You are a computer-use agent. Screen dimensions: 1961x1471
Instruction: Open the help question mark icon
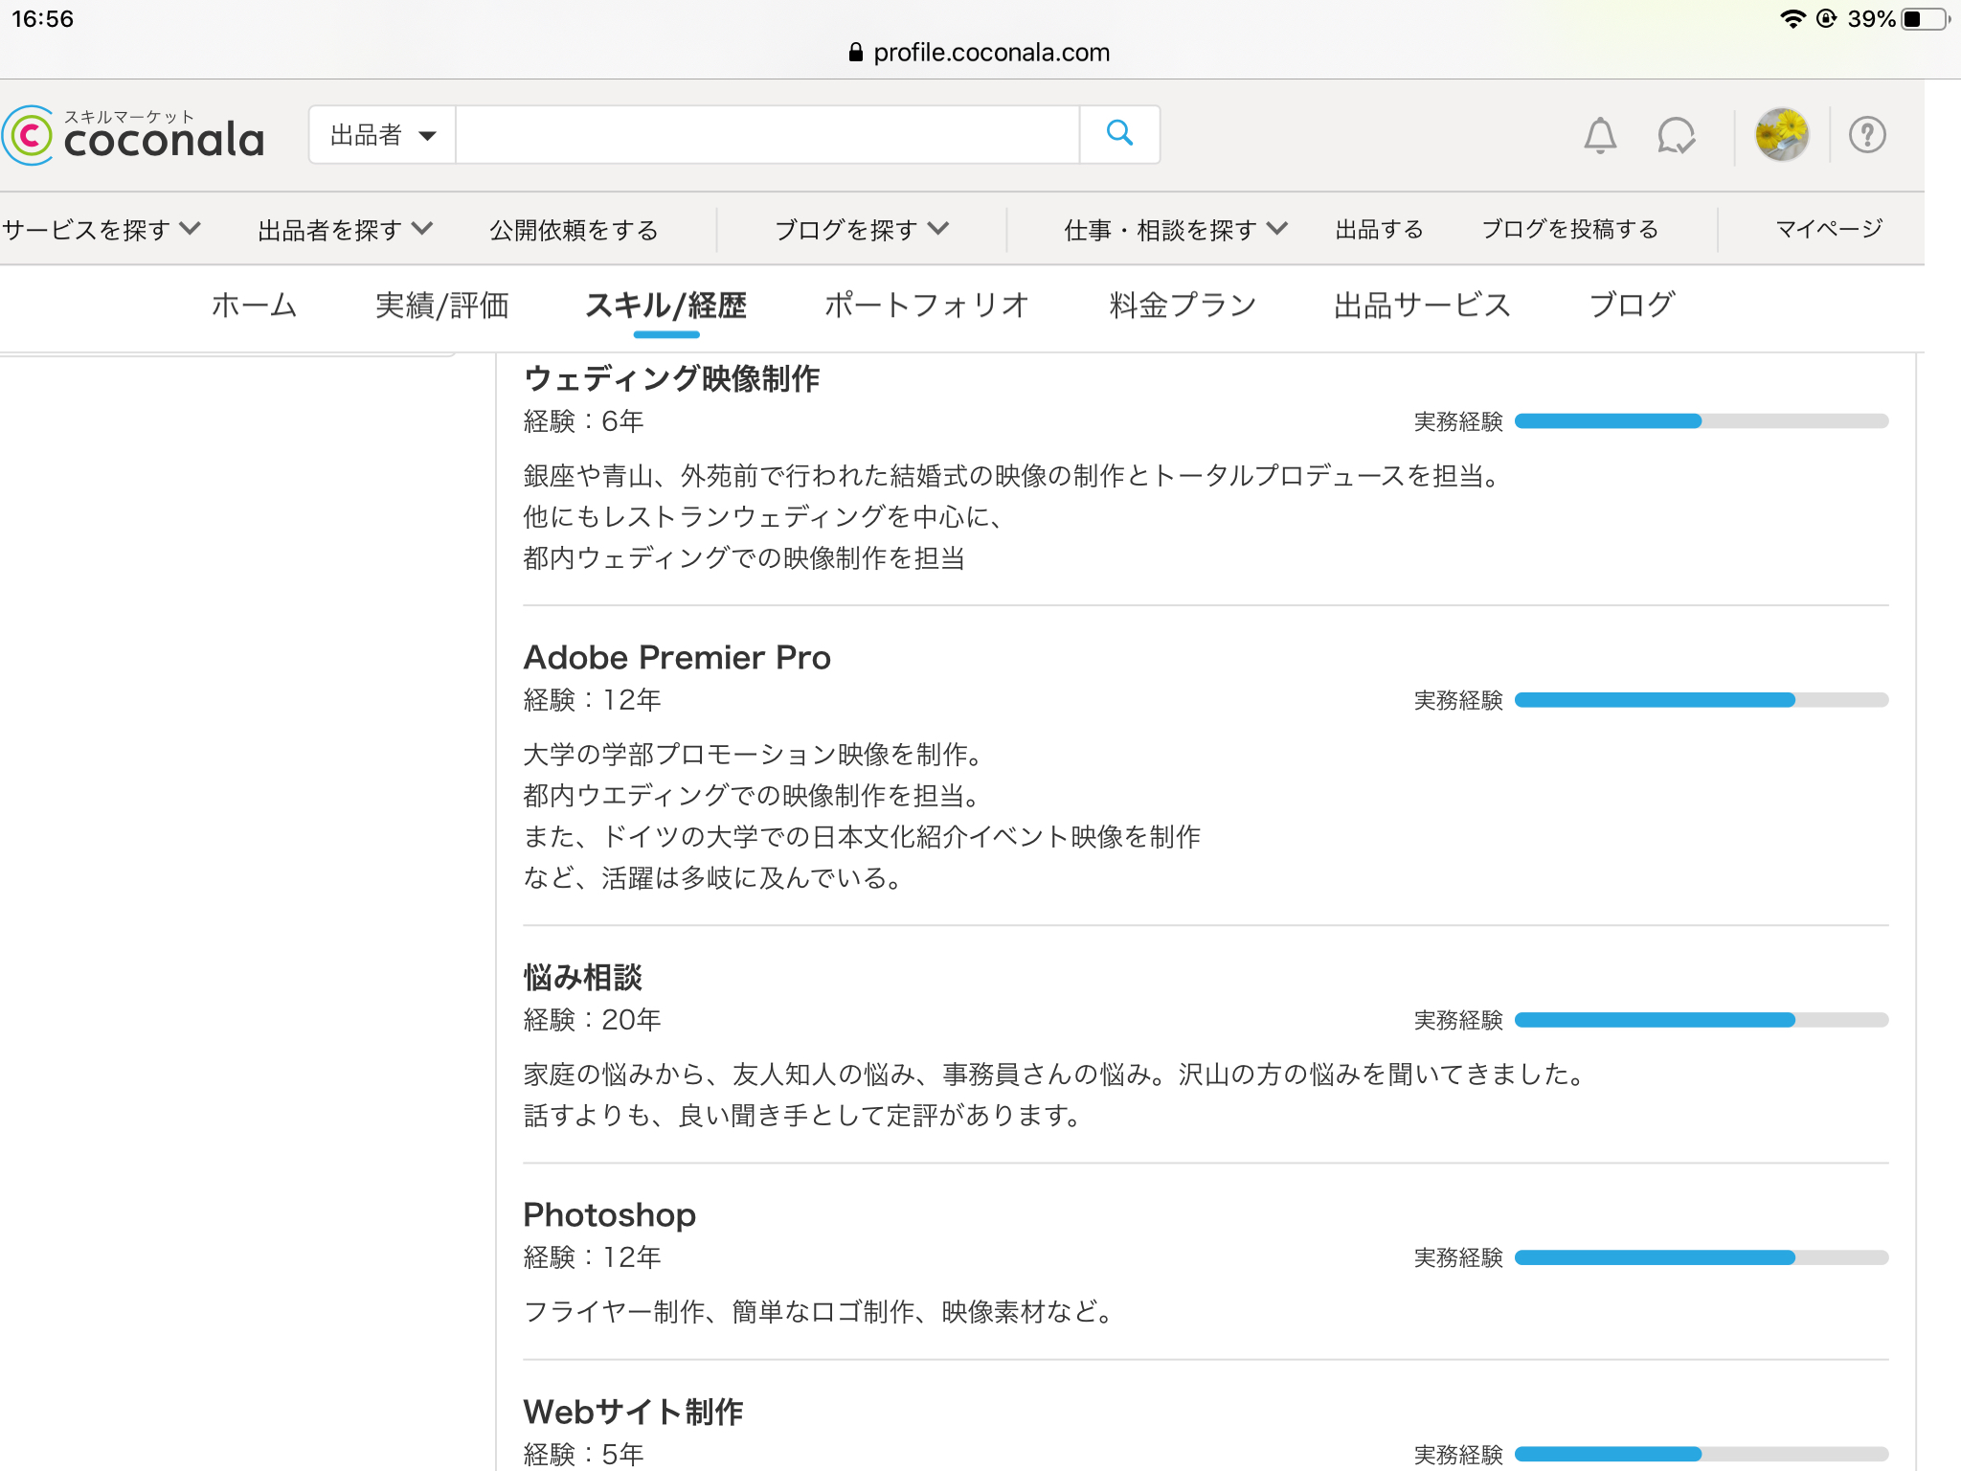(1865, 135)
